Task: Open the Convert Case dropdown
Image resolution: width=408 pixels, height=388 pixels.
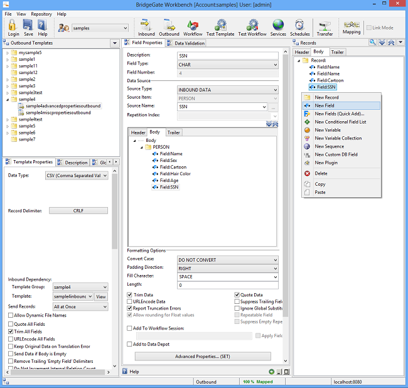Action: [x=228, y=260]
